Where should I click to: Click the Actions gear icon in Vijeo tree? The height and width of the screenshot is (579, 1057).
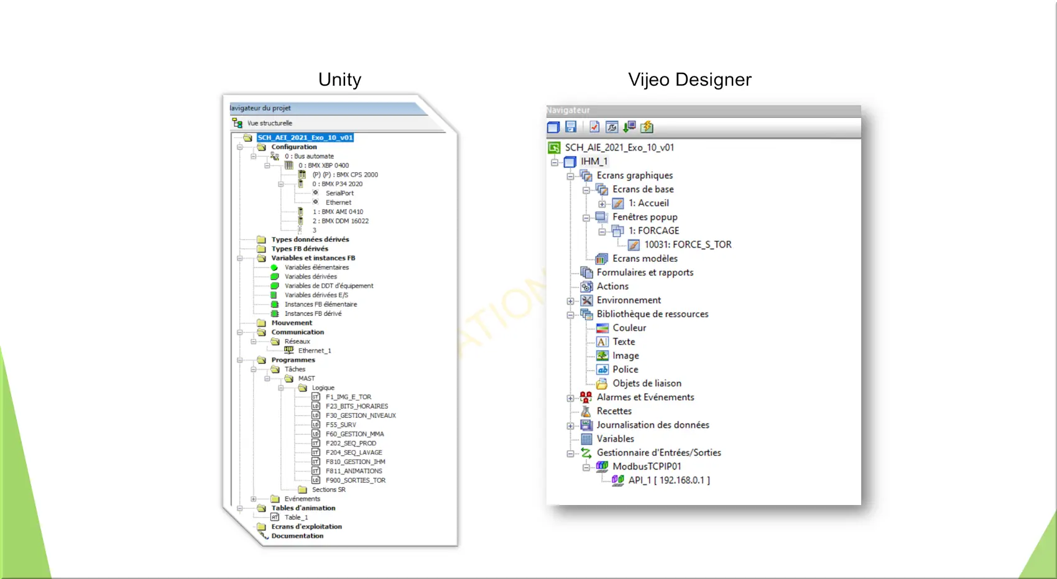point(586,287)
